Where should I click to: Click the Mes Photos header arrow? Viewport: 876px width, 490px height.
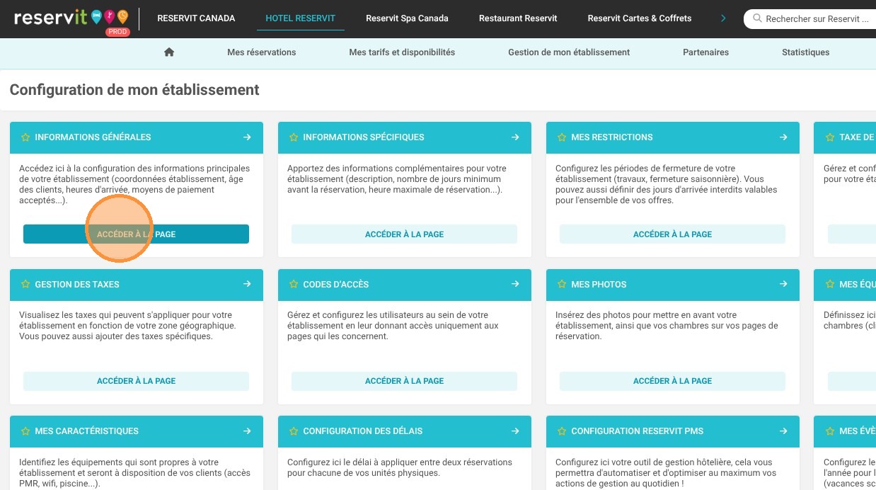783,284
